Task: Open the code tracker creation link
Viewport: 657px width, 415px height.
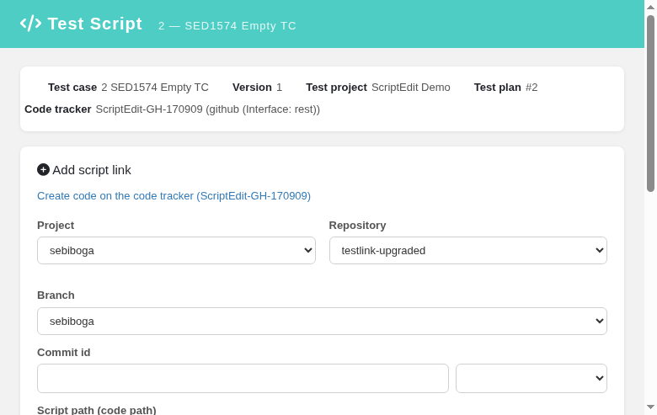Action: pyautogui.click(x=174, y=195)
